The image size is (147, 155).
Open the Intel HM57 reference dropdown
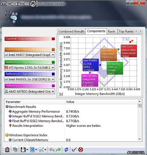[x=29, y=55]
